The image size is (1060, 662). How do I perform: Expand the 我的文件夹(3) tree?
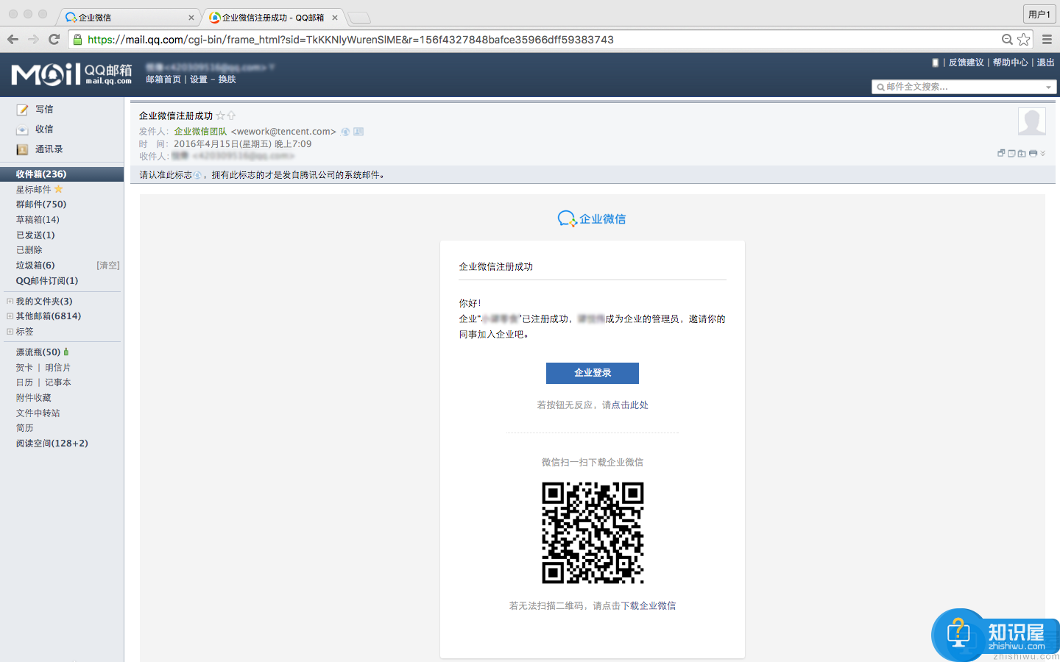[10, 301]
